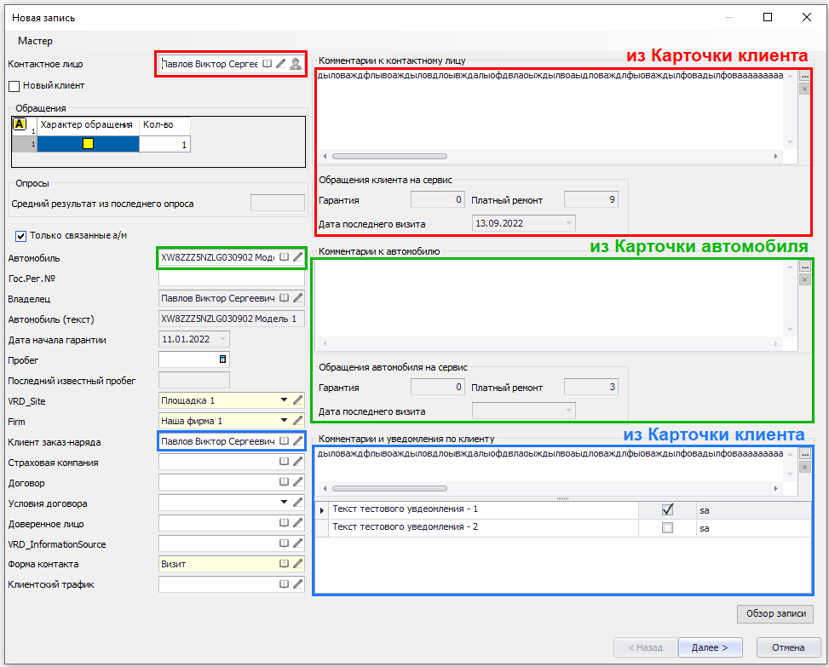Tick checkbox for Текст тестового уведомления - 2

(667, 528)
